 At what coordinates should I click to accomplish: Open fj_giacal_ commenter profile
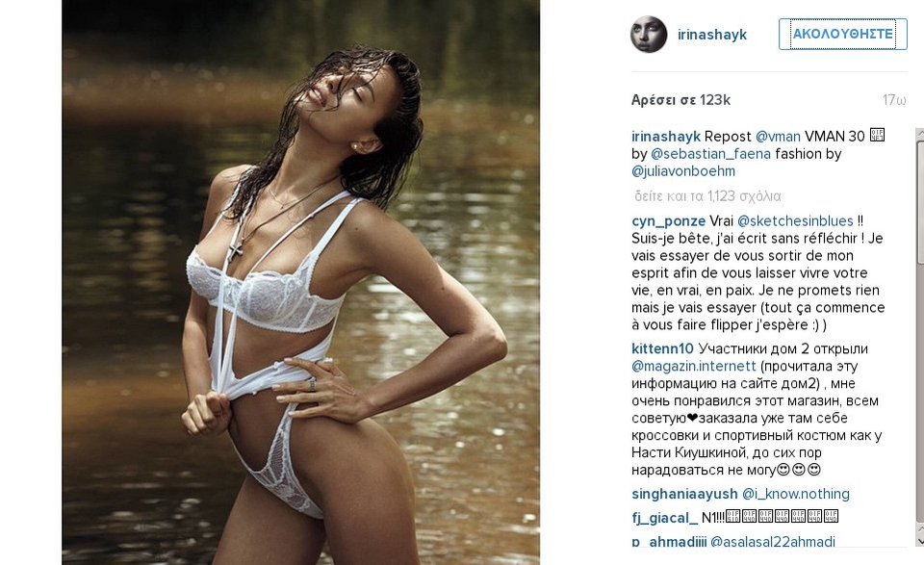[x=664, y=518]
